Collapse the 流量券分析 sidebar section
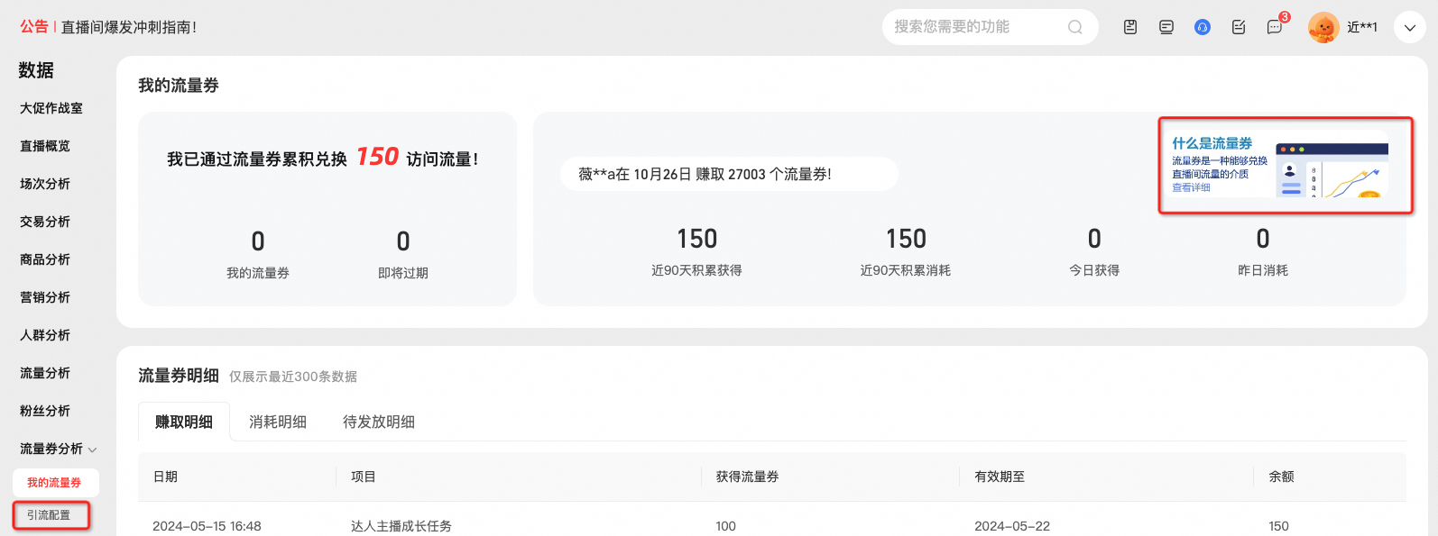1438x536 pixels. pyautogui.click(x=59, y=449)
